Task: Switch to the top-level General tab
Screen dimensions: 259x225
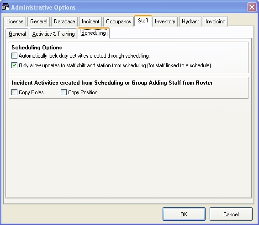Action: pos(39,21)
